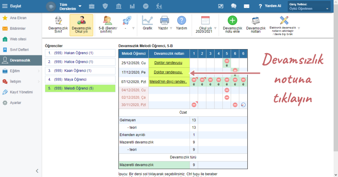The height and width of the screenshot is (177, 338).
Task: Click absence mark in 25/12/2020 lesson 5
Action: pos(226,61)
